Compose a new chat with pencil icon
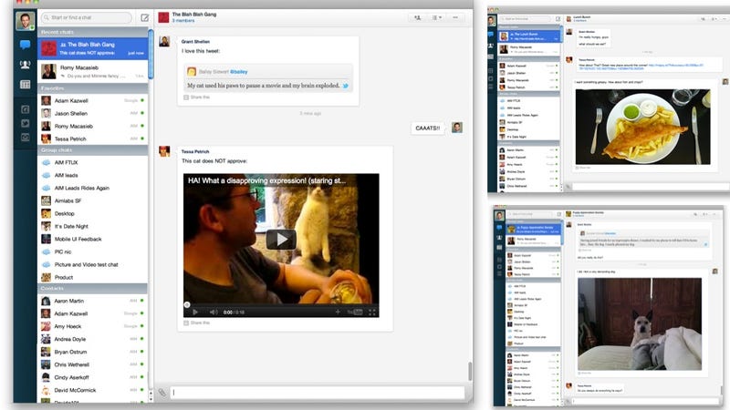The image size is (730, 410). click(145, 17)
